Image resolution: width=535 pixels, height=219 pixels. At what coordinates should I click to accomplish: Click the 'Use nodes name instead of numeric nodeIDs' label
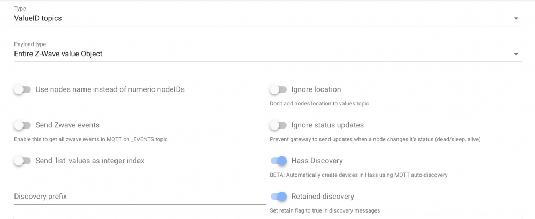tap(110, 89)
